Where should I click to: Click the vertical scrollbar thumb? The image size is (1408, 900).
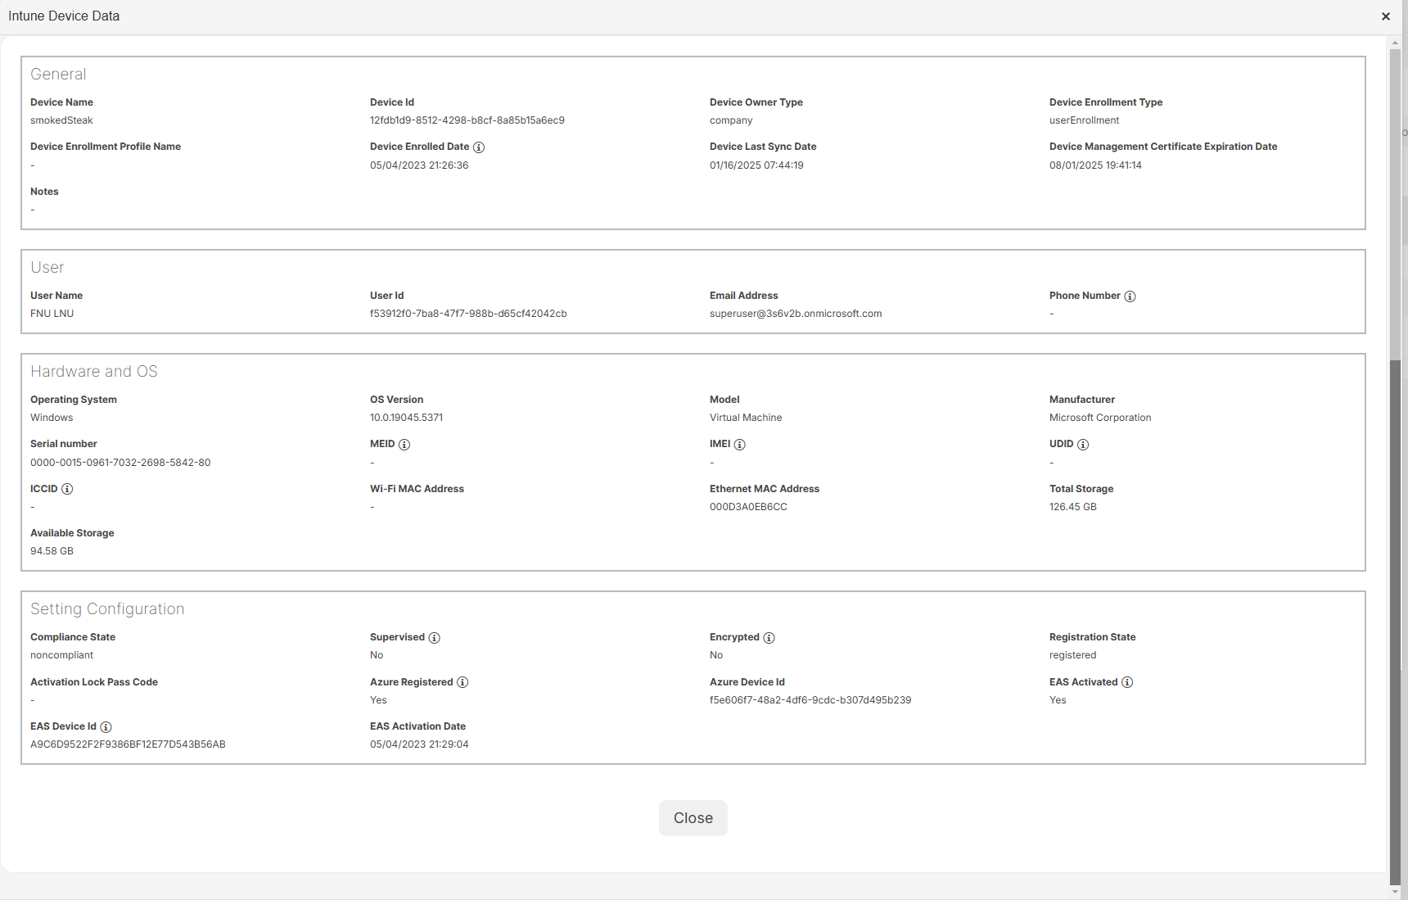pyautogui.click(x=1396, y=621)
